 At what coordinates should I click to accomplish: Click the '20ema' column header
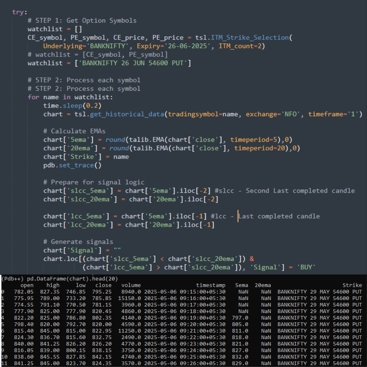(263, 285)
